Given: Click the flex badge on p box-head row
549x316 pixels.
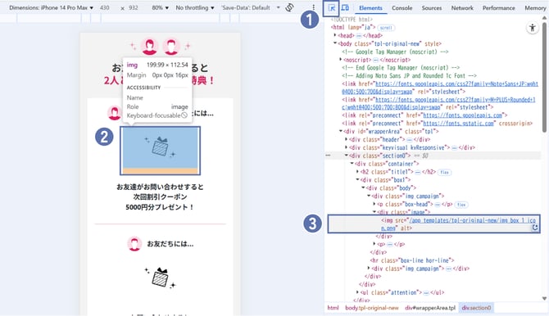Looking at the screenshot, I should tap(461, 205).
